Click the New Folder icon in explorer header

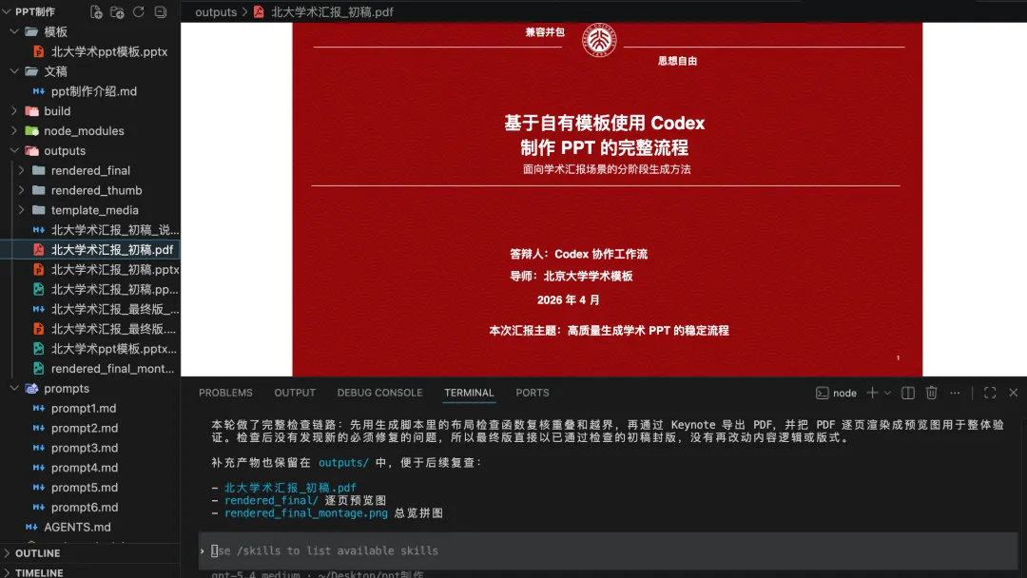pyautogui.click(x=117, y=11)
